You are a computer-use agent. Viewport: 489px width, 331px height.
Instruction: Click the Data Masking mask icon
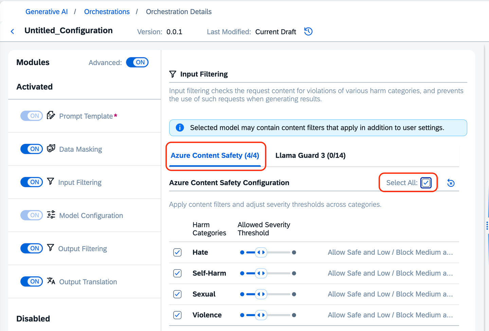pos(51,148)
